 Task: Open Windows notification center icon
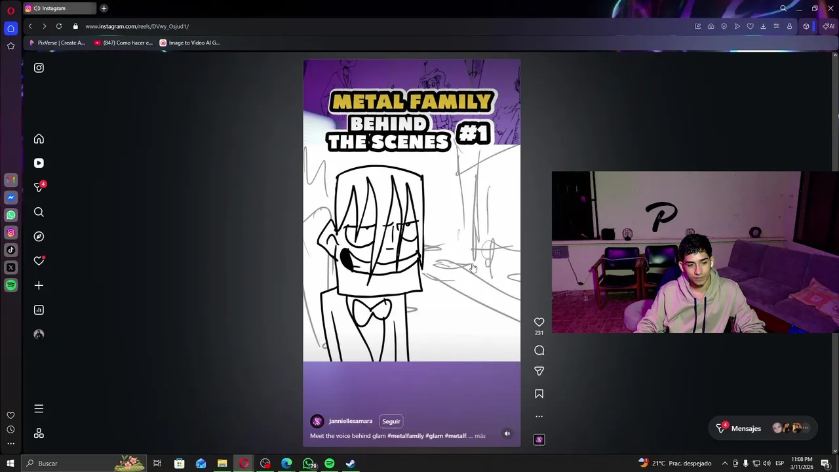[825, 463]
